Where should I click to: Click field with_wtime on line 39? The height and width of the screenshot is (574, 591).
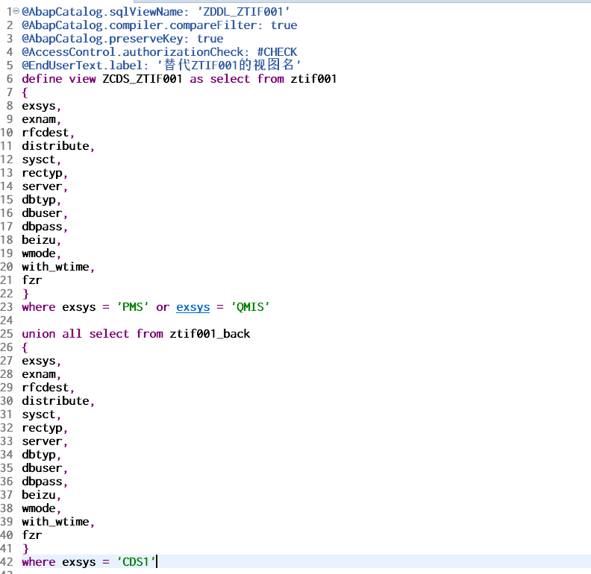click(55, 522)
